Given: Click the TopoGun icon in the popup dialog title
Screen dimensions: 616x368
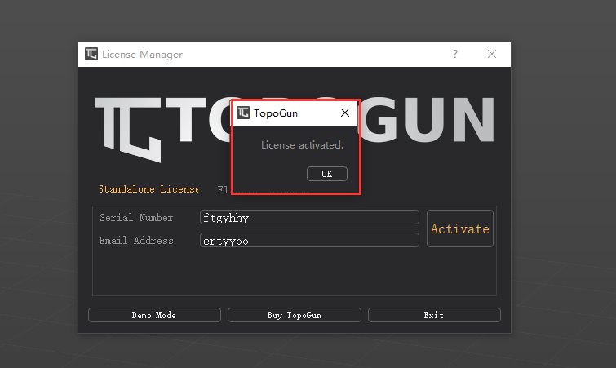Looking at the screenshot, I should [x=243, y=113].
